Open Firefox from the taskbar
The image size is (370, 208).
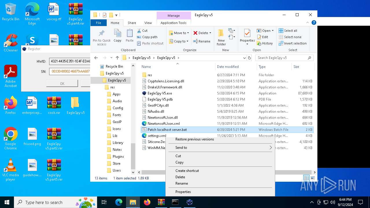point(147,202)
